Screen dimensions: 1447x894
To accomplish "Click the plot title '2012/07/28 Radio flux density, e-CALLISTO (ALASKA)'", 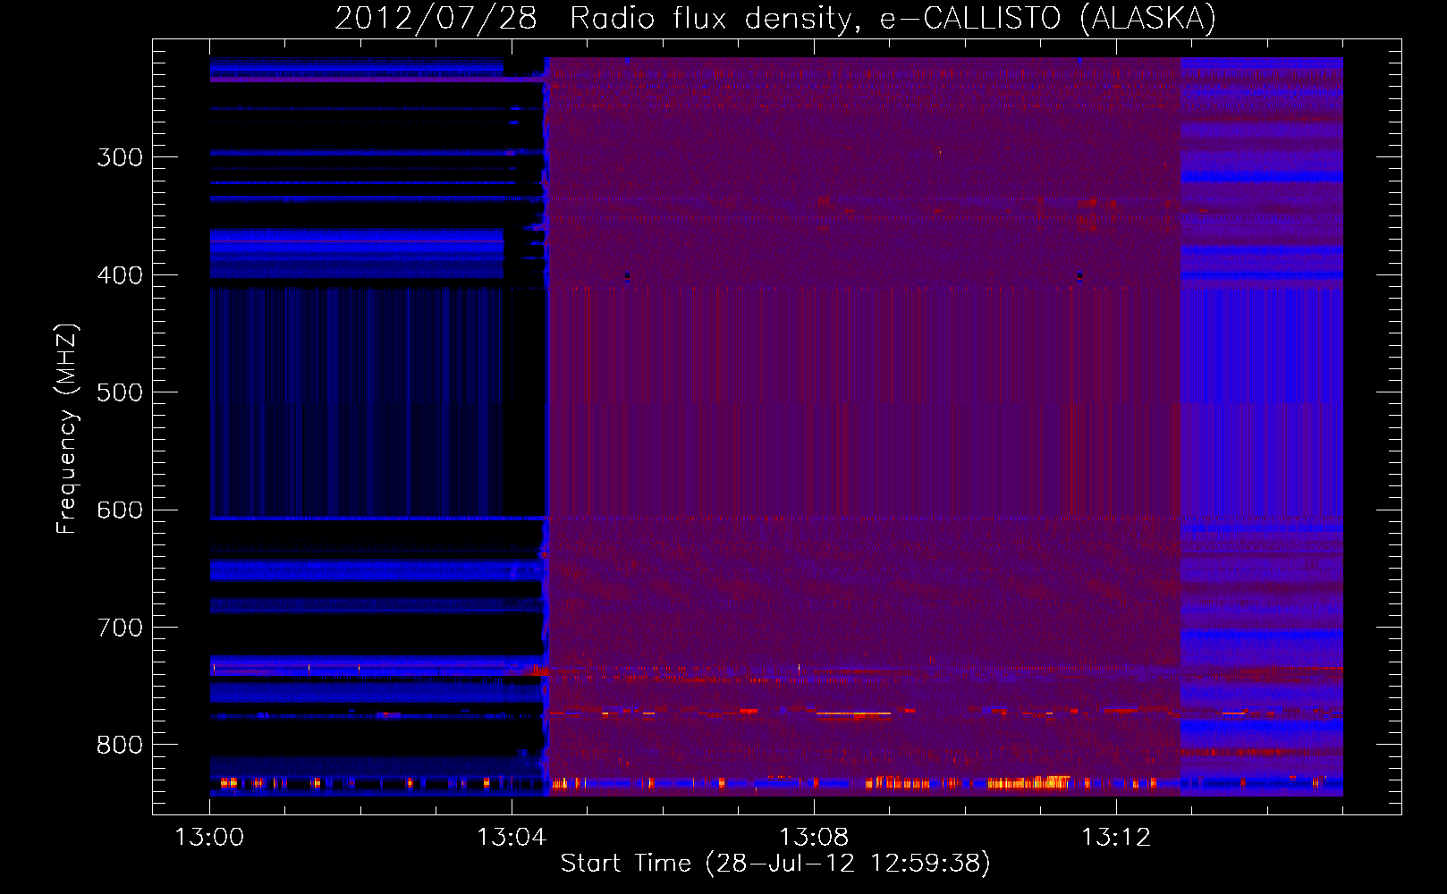I will pos(775,18).
